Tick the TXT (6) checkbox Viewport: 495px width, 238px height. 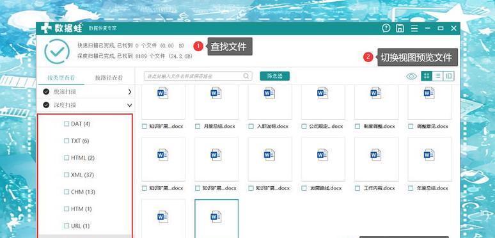67,141
